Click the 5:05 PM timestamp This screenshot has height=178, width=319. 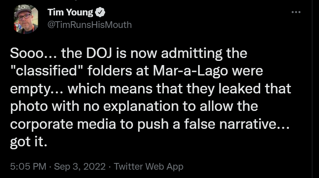pos(28,166)
